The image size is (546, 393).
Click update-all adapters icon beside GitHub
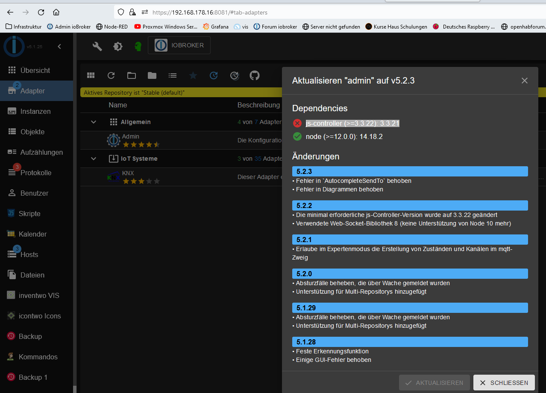tap(234, 75)
